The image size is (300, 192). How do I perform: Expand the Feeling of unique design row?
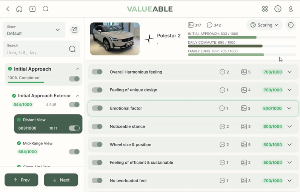coord(289,90)
